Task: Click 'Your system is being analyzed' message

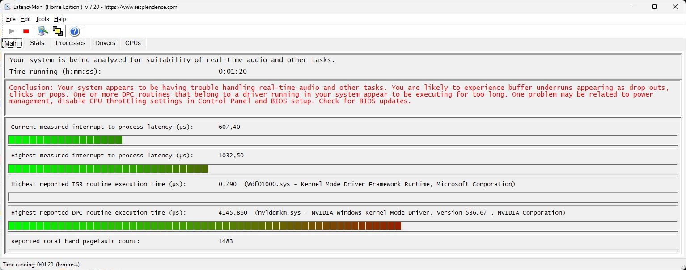Action: coord(172,60)
